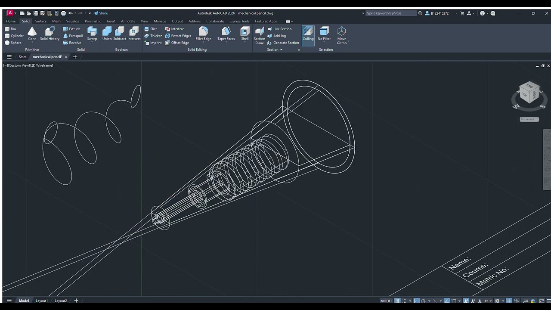The height and width of the screenshot is (310, 551).
Task: Open the Visualize ribbon tab
Action: (x=73, y=21)
